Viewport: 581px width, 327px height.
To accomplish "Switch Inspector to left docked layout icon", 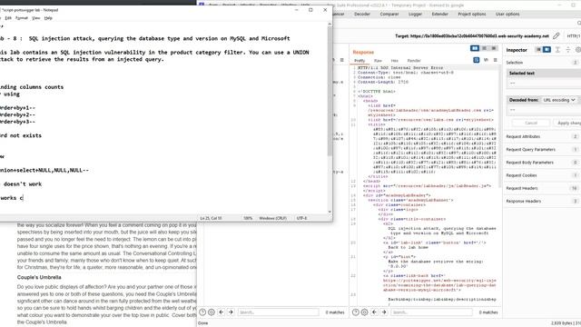I will point(538,50).
